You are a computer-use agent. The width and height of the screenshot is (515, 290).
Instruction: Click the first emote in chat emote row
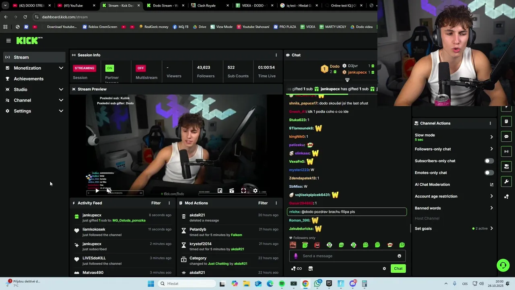pos(293,245)
